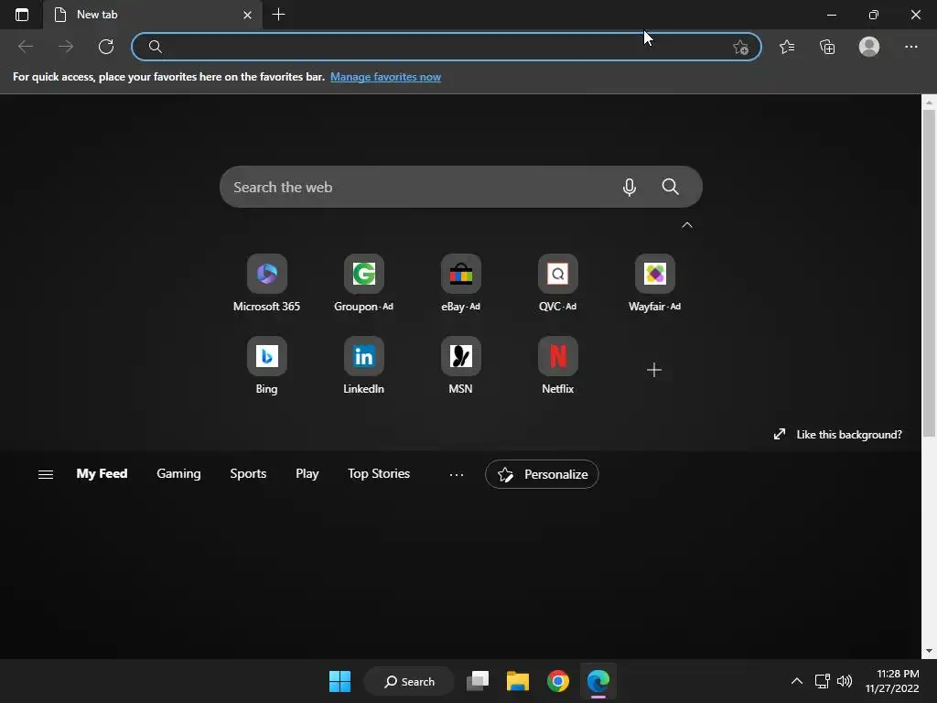Select the My Feed tab
Viewport: 937px width, 703px height.
pos(102,474)
